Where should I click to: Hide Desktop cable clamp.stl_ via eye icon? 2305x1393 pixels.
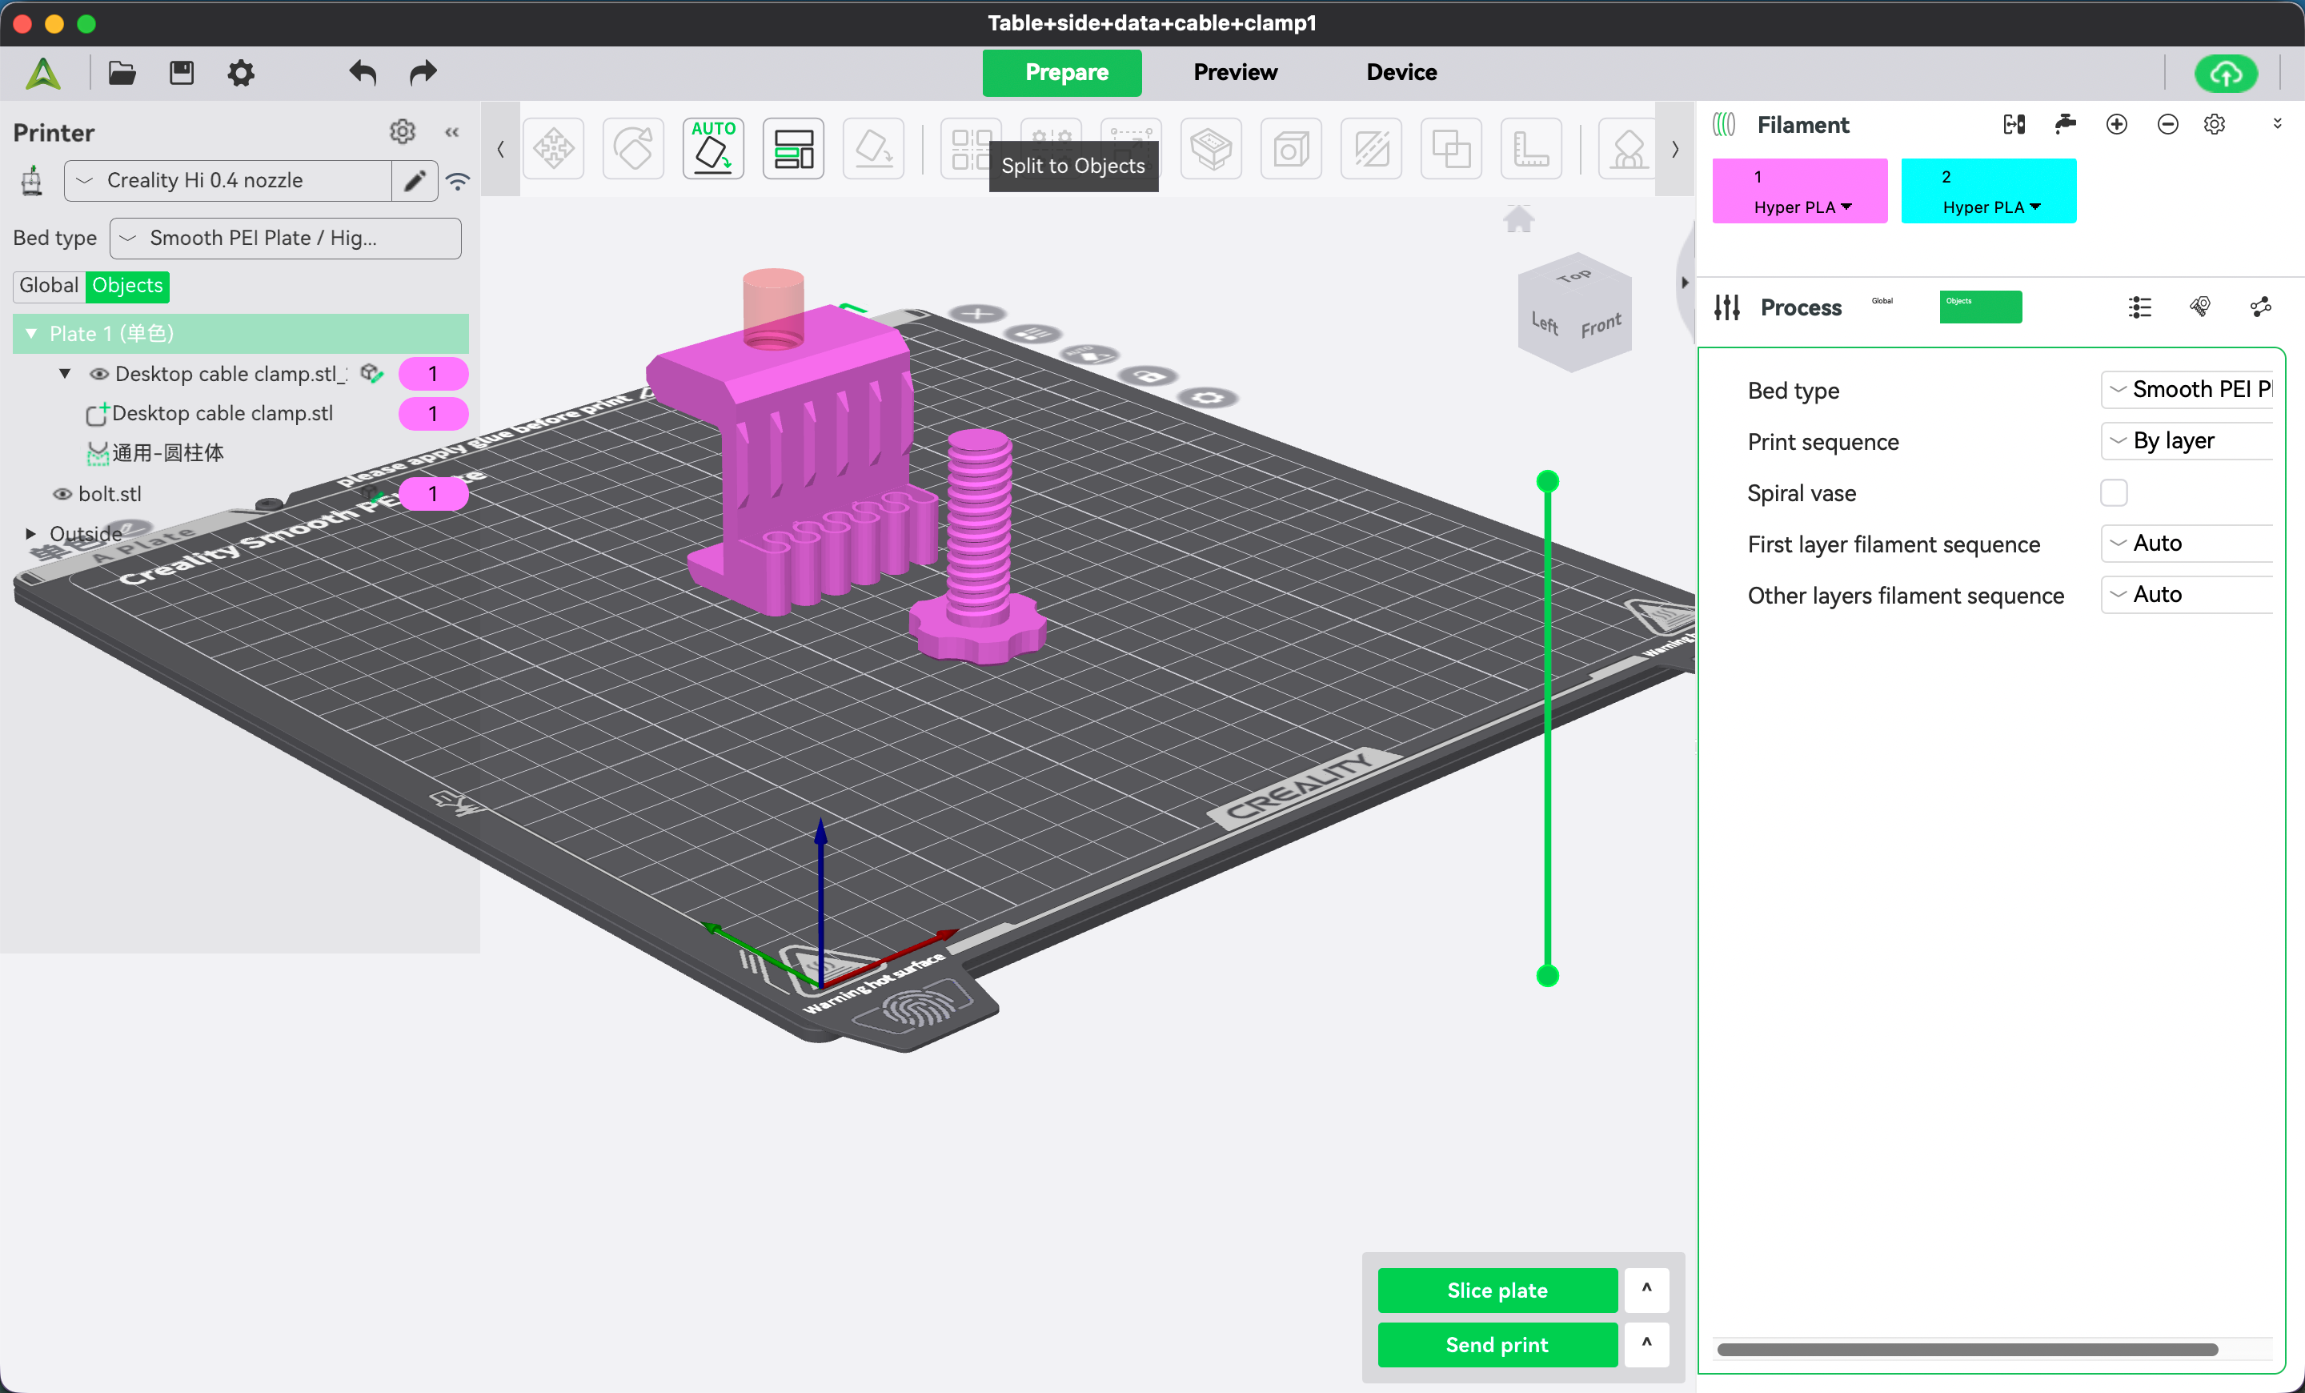(x=98, y=374)
